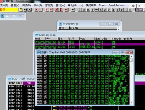The height and width of the screenshot is (110, 145).
Task: Open the 查看(V) menu
Action: [x=15, y=5]
